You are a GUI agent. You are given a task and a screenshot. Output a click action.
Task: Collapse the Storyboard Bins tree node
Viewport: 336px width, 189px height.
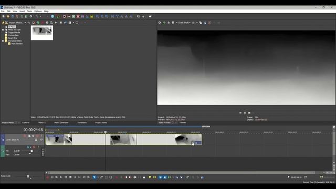[3, 41]
